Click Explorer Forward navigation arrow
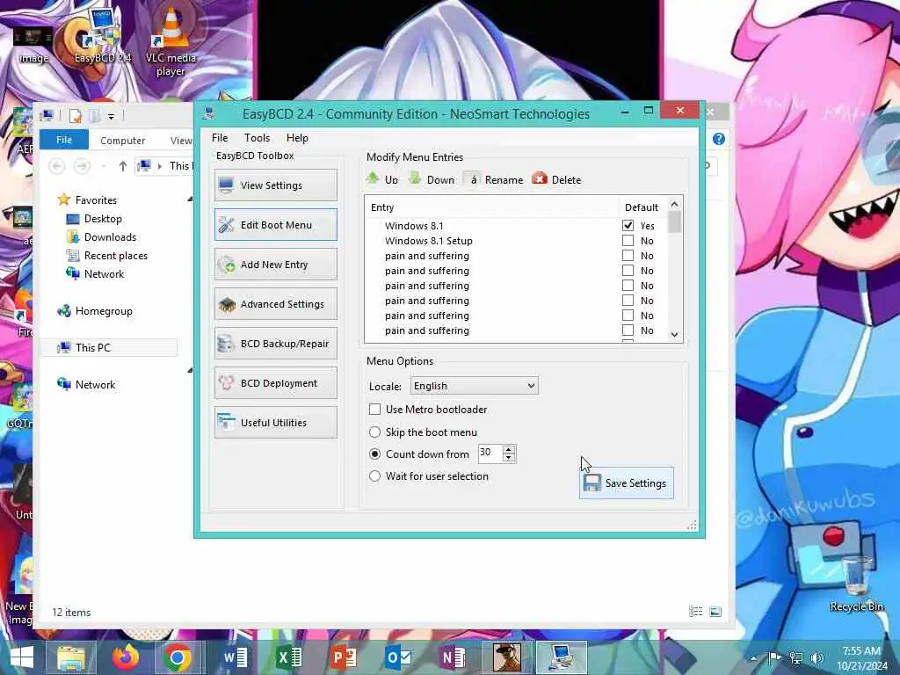 pyautogui.click(x=82, y=166)
